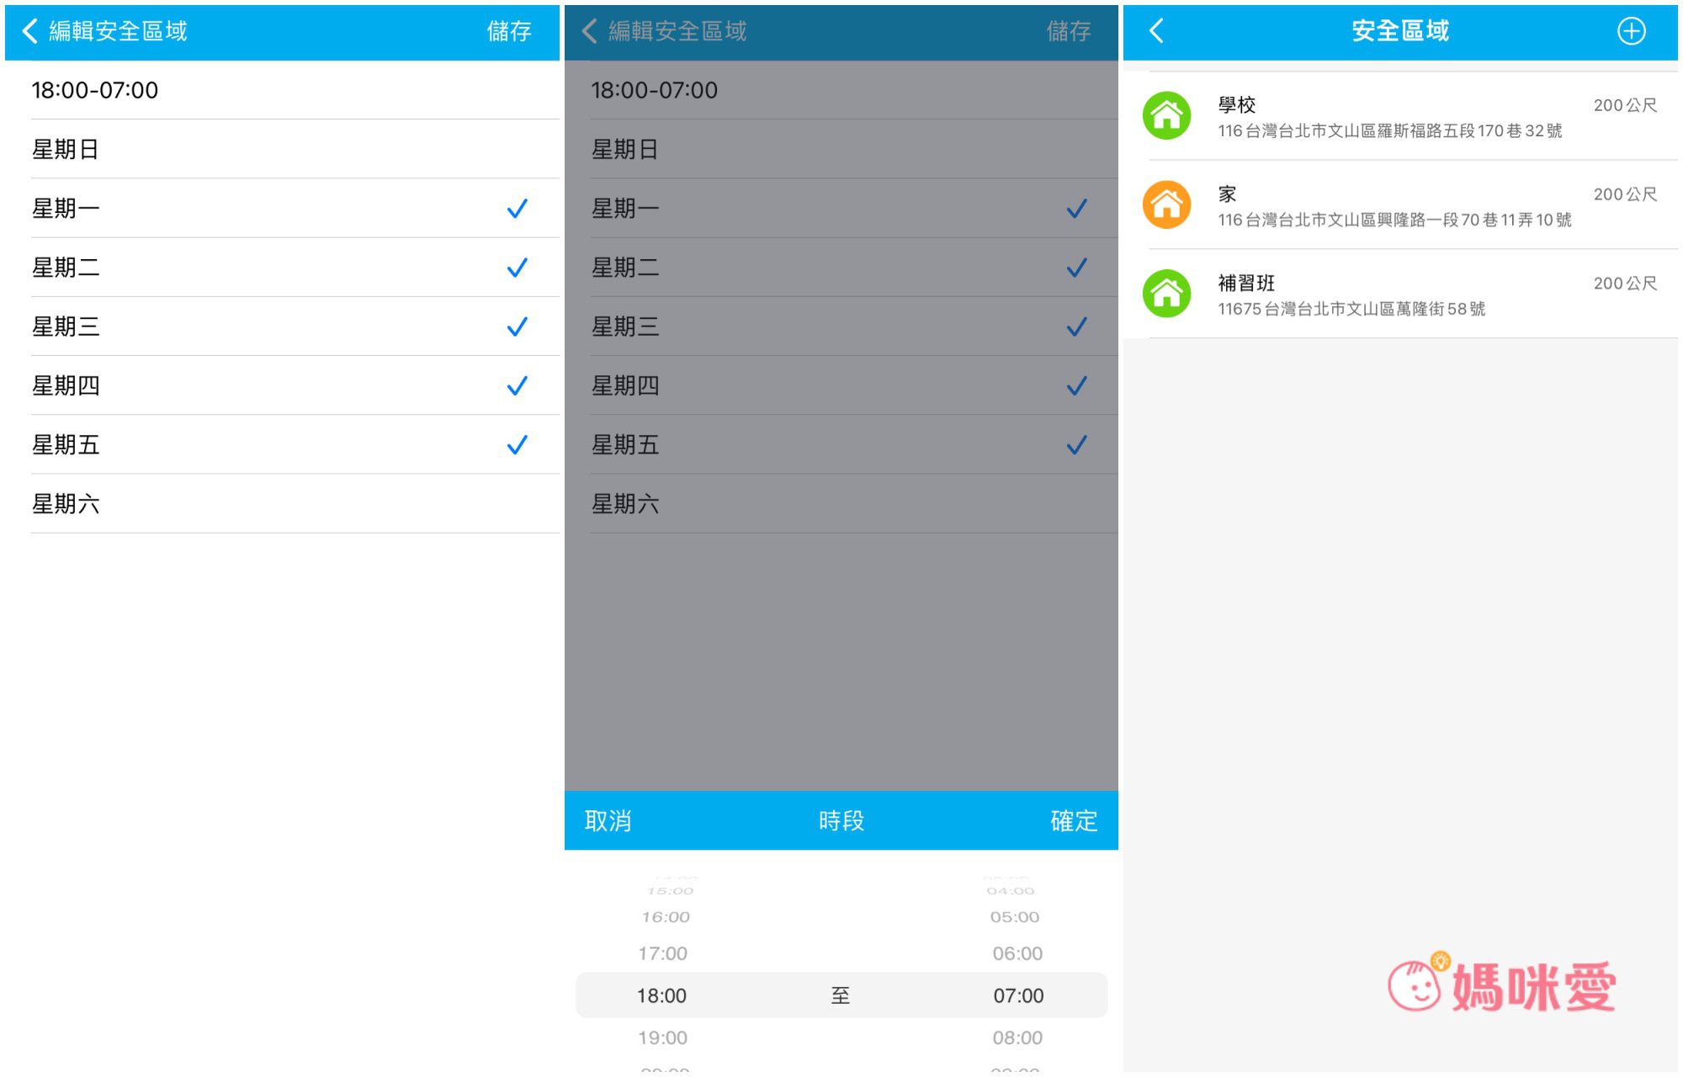The height and width of the screenshot is (1077, 1683).
Task: Tap 儲存 to save the schedule
Action: pyautogui.click(x=511, y=31)
